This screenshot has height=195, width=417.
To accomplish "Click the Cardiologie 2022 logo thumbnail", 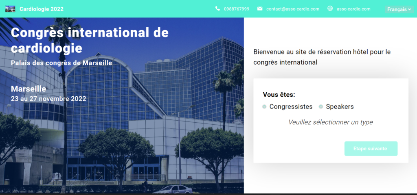I will pos(10,9).
